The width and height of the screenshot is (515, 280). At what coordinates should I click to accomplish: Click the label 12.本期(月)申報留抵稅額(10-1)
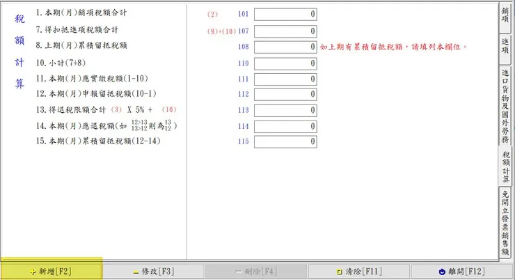96,93
